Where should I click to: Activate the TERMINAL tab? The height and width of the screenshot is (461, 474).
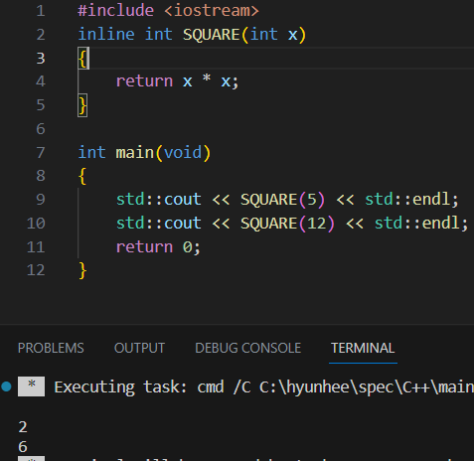(363, 348)
